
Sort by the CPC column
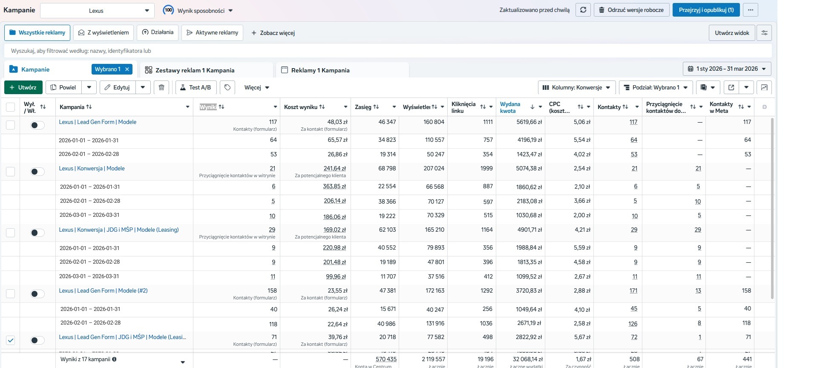coord(581,107)
